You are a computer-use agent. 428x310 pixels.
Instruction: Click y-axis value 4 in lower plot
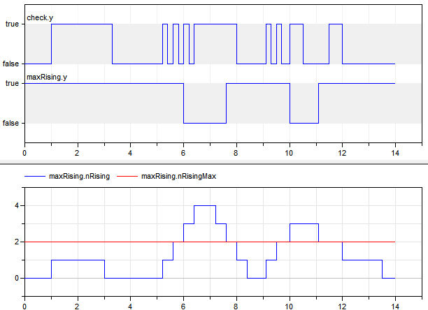18,205
